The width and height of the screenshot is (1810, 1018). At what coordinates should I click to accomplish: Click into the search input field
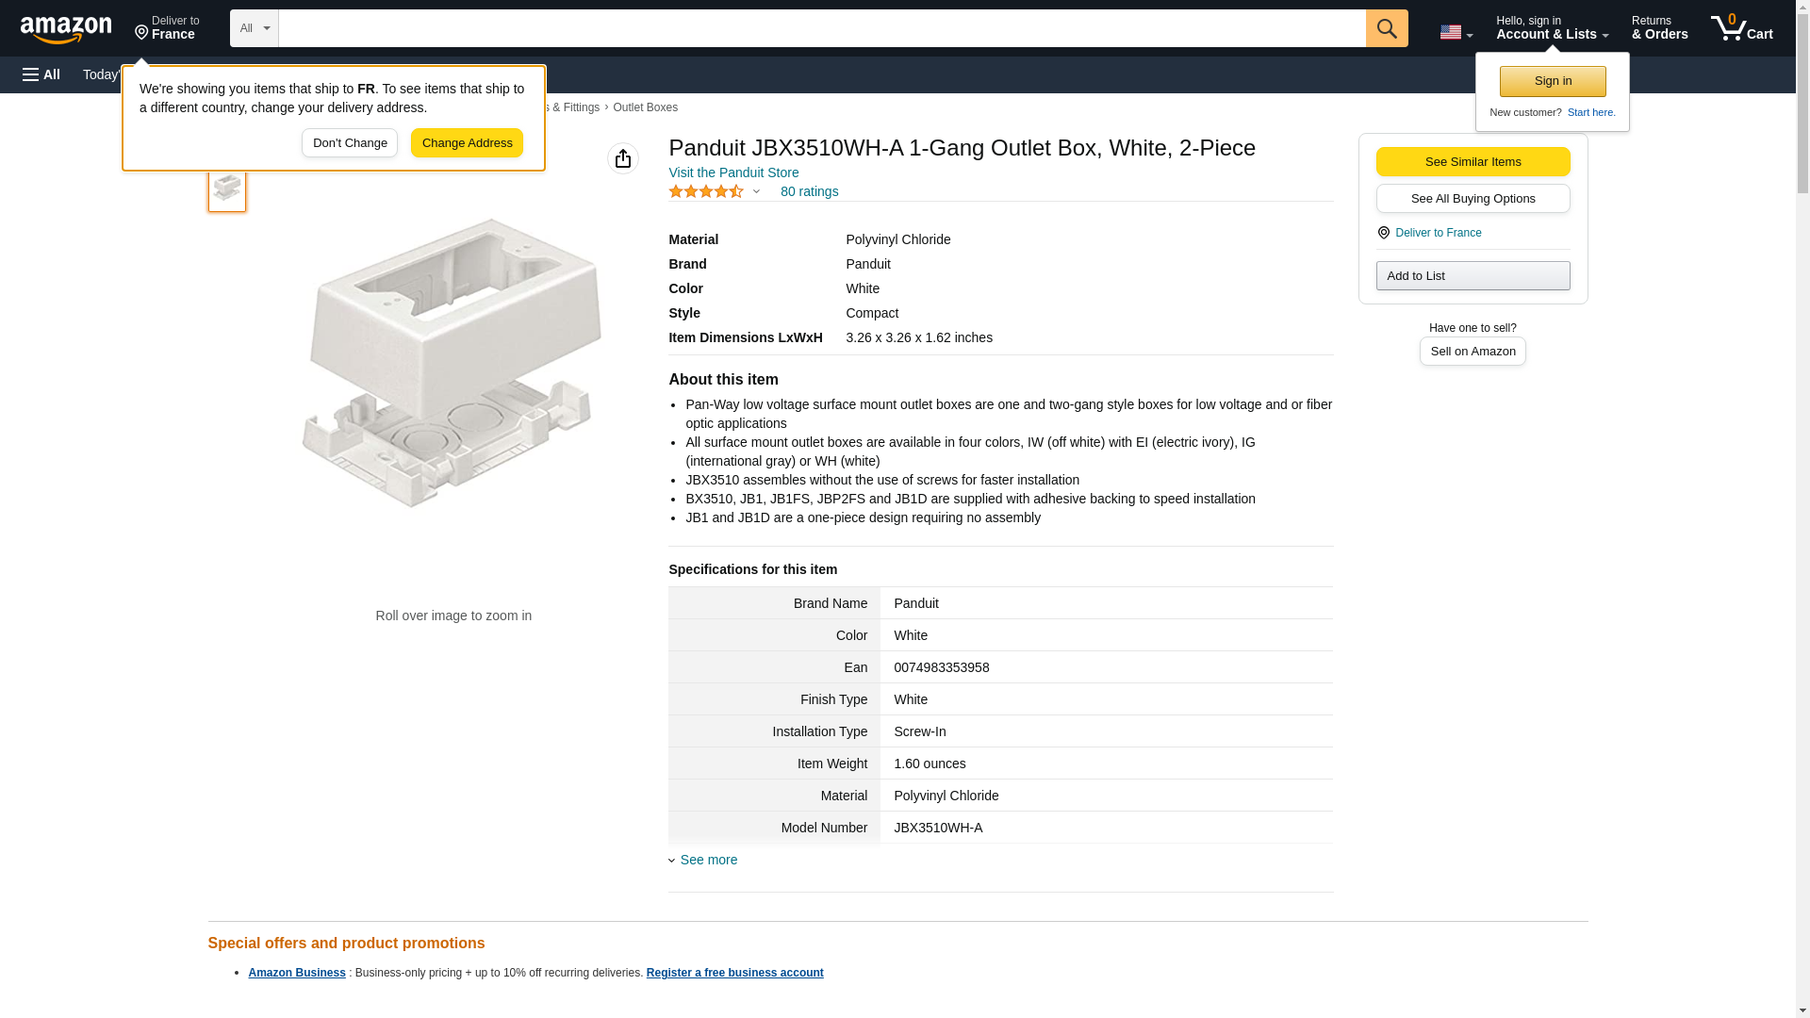coord(820,28)
